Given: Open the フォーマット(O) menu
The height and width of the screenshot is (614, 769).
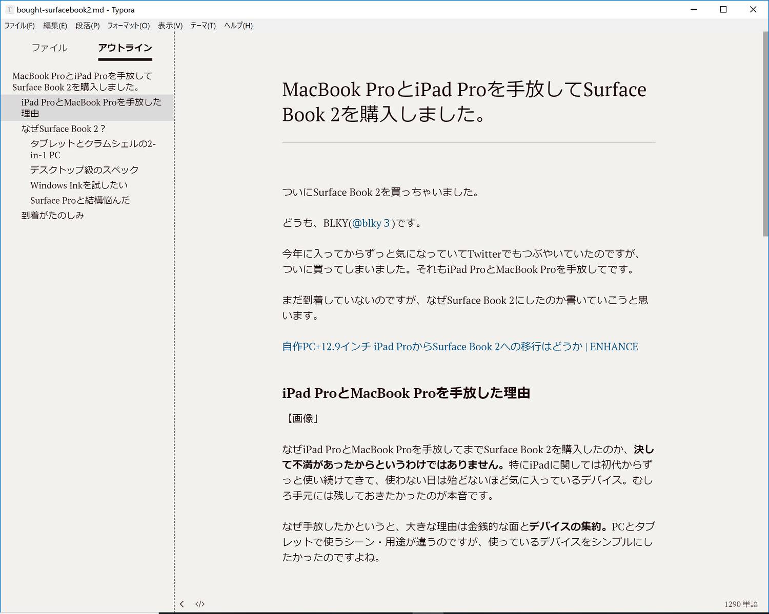Looking at the screenshot, I should pos(129,26).
